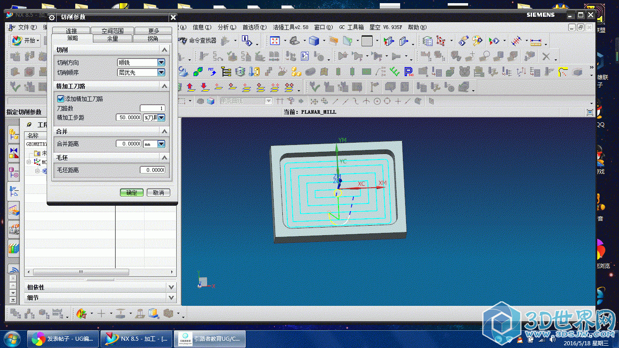Click the 合并距离 value field

click(x=129, y=144)
